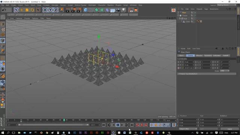240x135 pixels.
Task: Open the Character menu
Action: [102, 5]
